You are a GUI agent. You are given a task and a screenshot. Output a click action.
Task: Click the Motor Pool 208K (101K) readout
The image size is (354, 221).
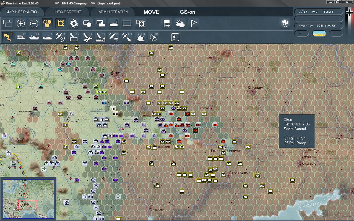(x=319, y=26)
